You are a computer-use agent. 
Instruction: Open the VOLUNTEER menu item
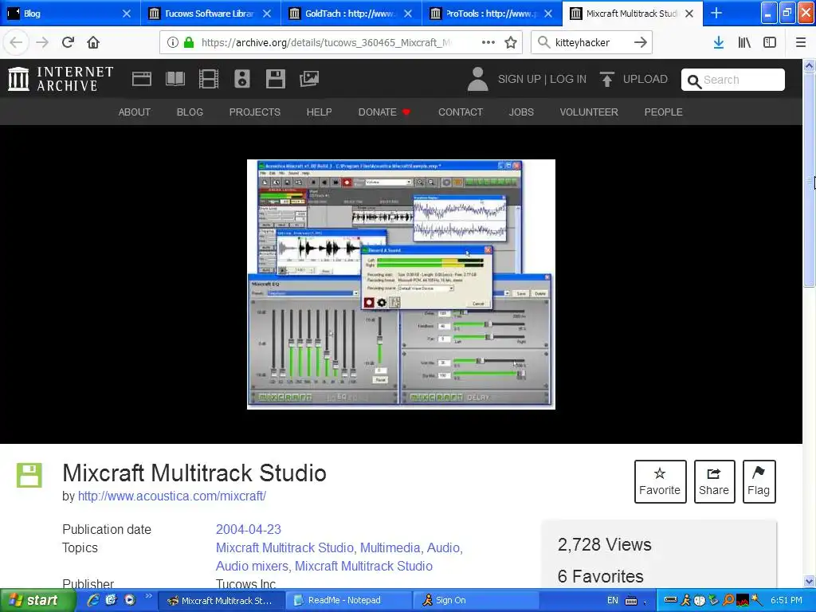(x=589, y=112)
